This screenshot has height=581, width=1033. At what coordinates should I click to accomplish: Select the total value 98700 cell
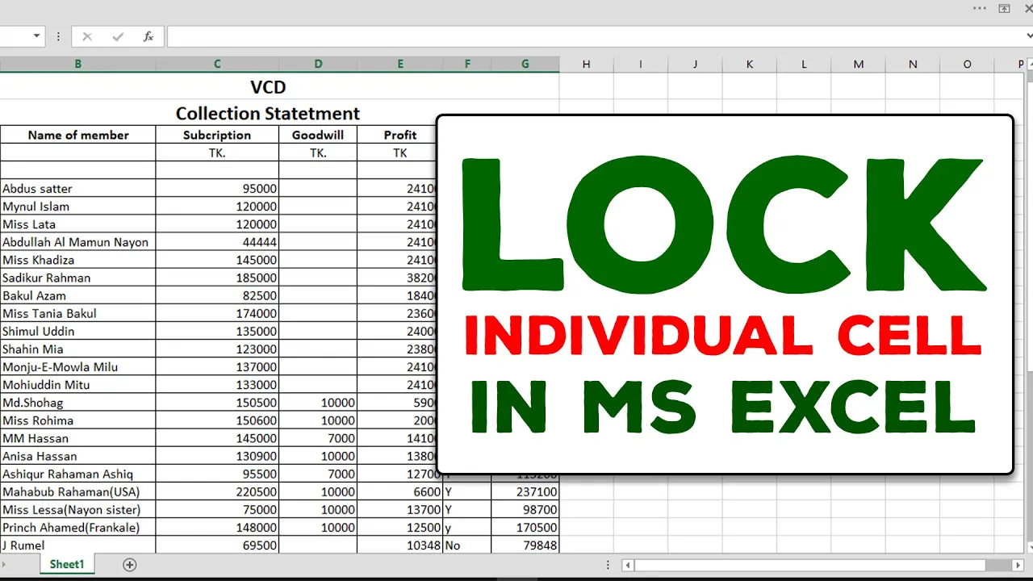[525, 509]
